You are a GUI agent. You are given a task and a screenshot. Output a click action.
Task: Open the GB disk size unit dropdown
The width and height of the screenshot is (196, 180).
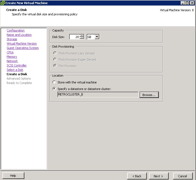97,37
